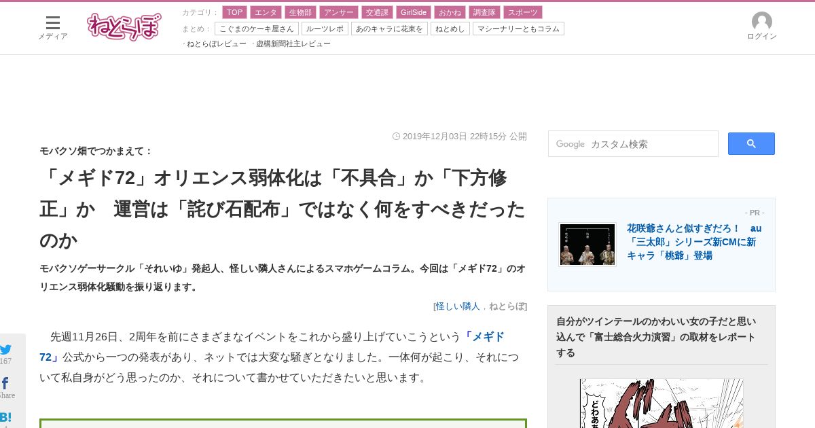Open the GirlSide category

point(413,12)
